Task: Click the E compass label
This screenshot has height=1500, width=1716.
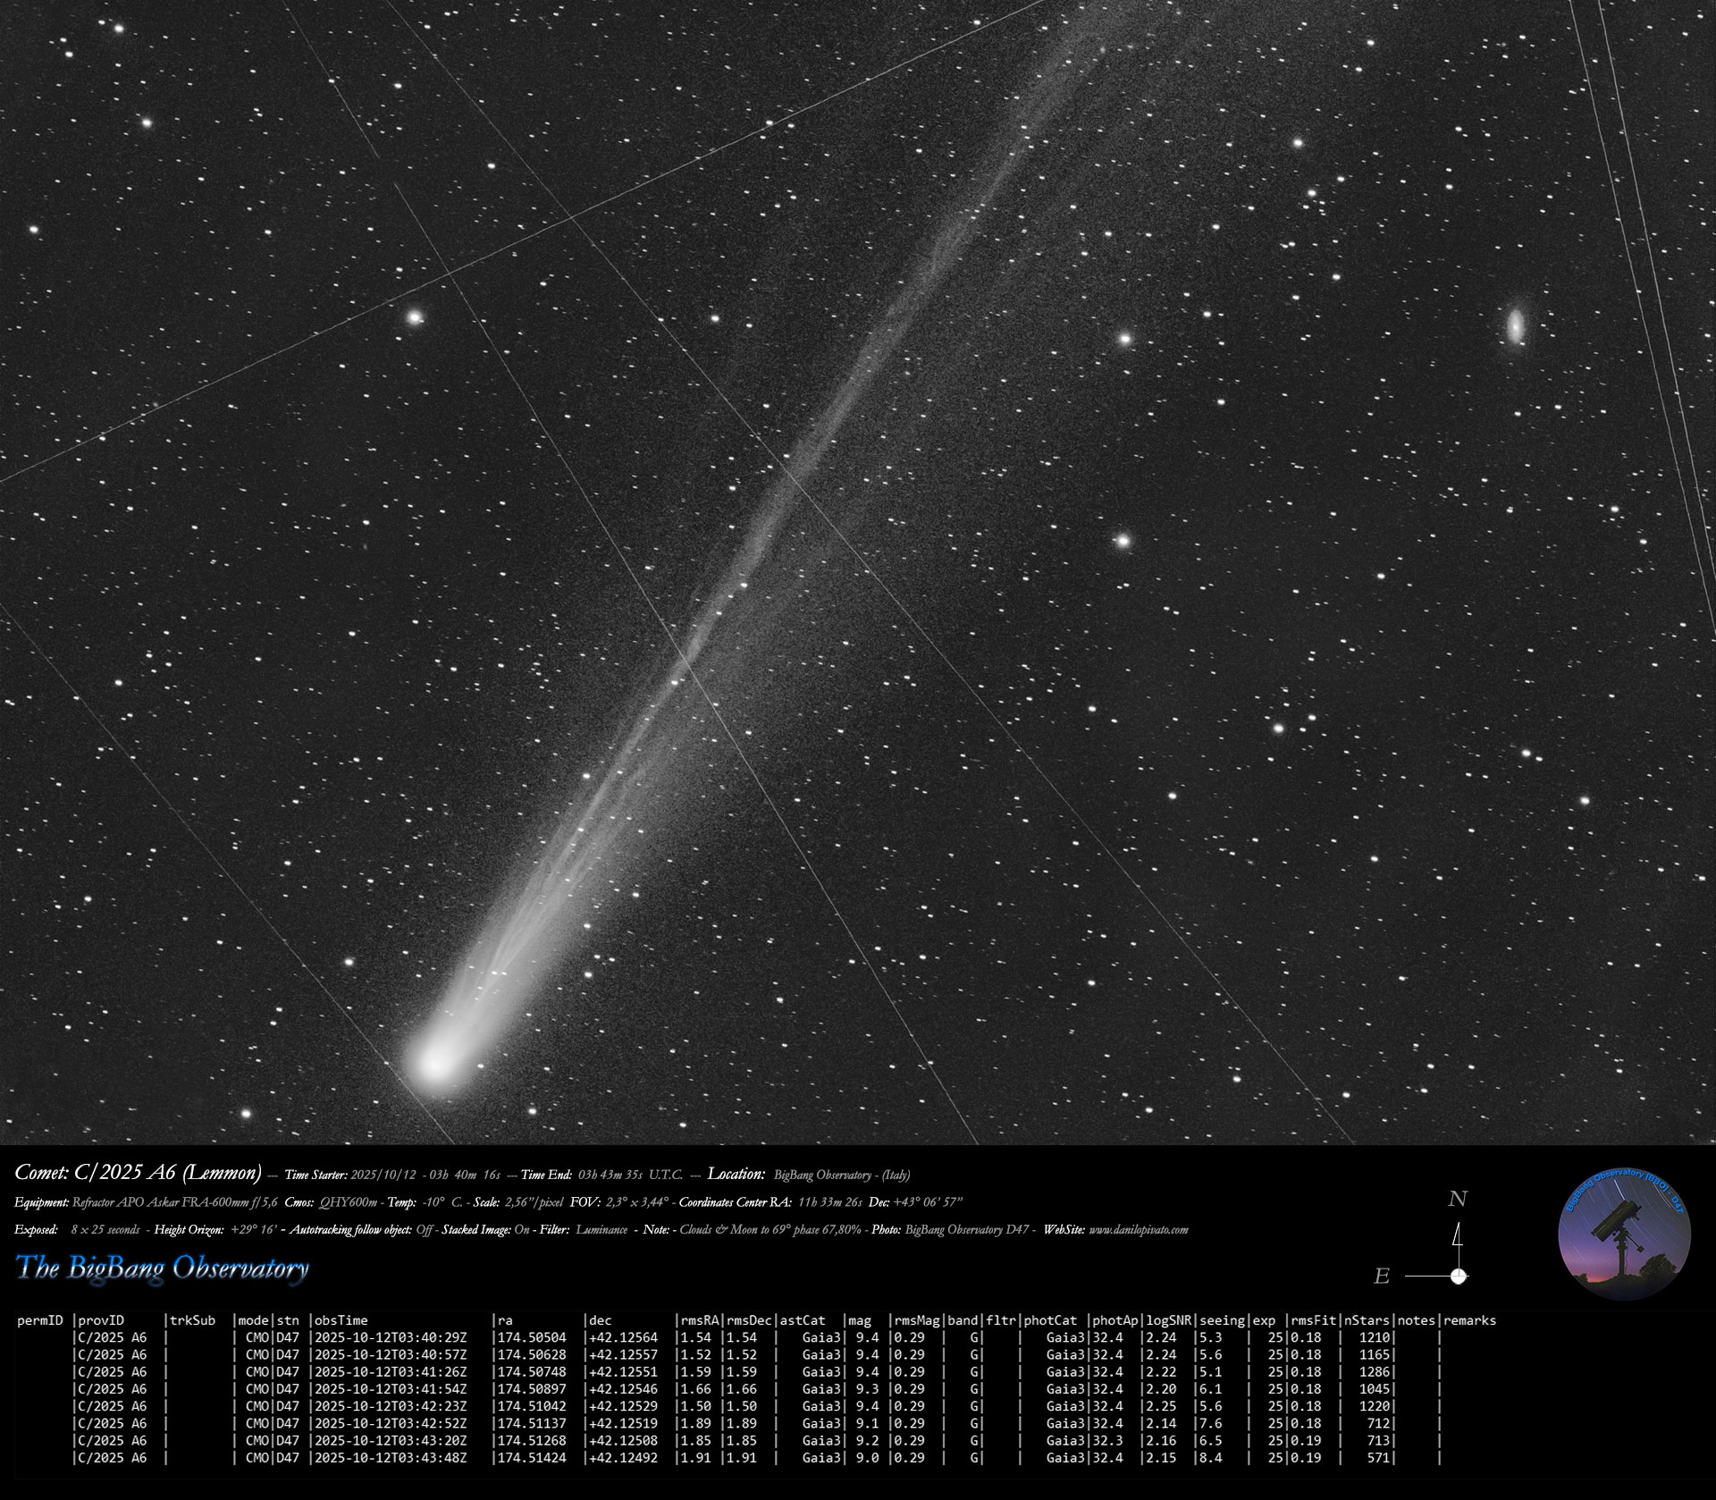Action: tap(1382, 1277)
